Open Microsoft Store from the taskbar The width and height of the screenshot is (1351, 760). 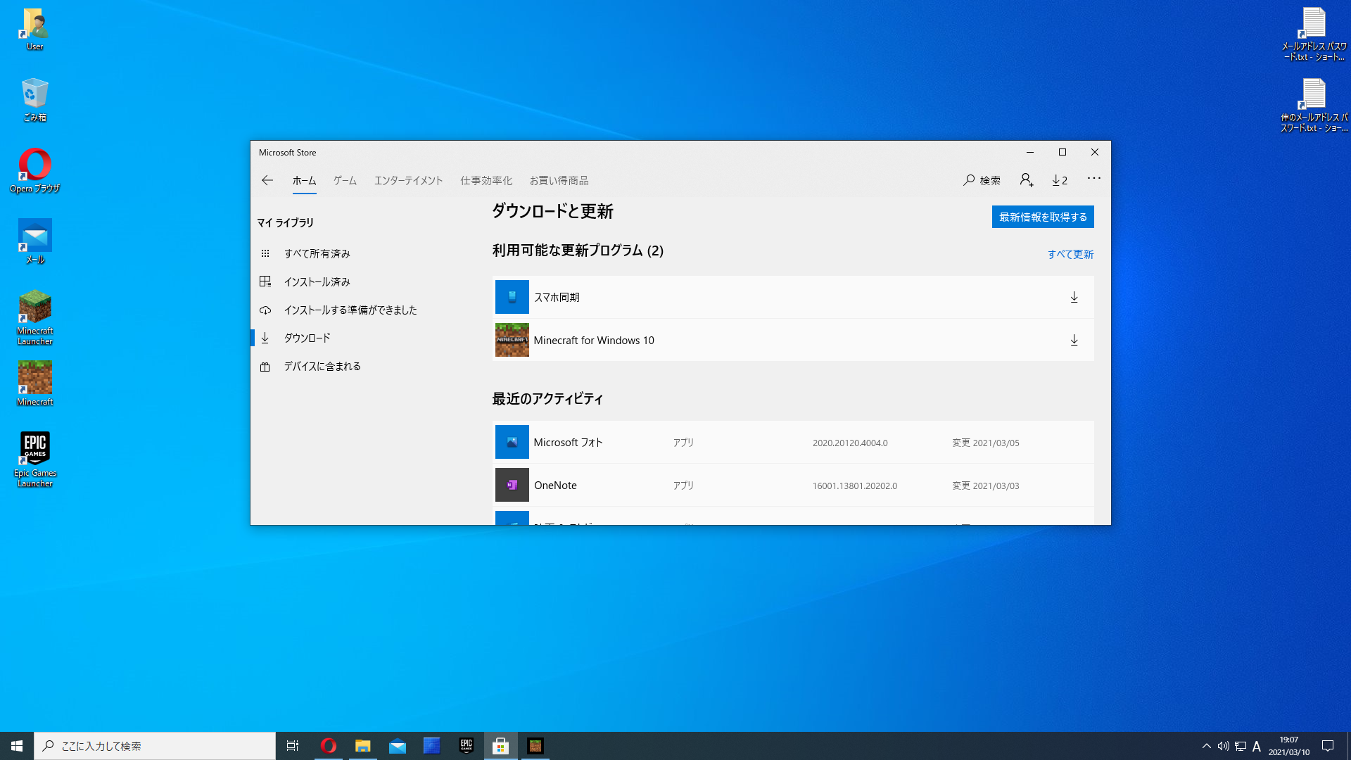[x=500, y=746]
